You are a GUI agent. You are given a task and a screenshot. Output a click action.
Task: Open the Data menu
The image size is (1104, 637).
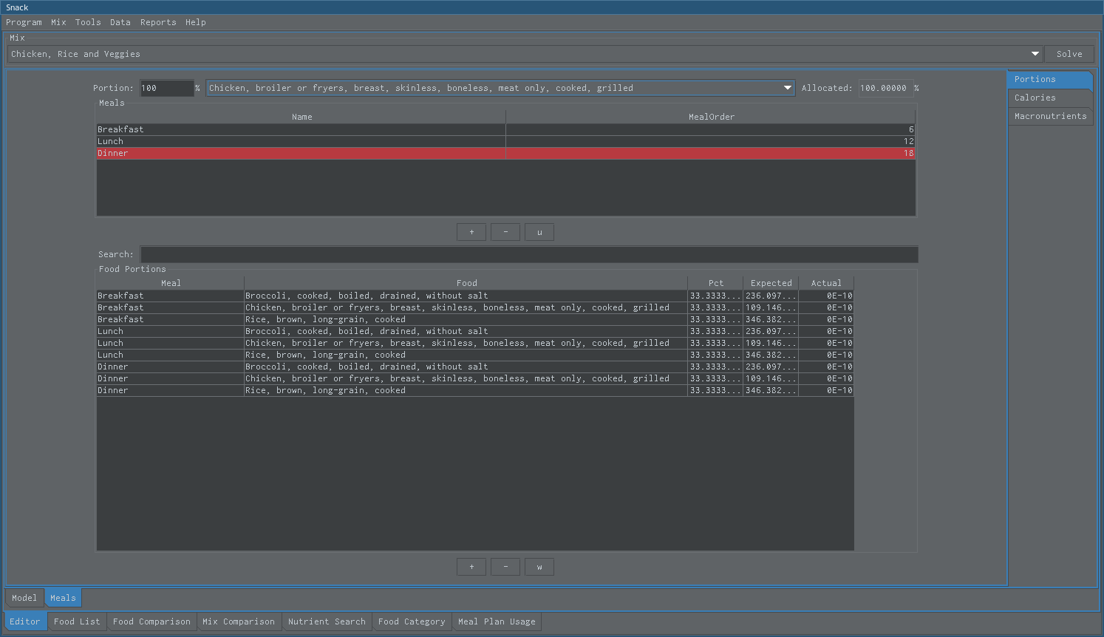pyautogui.click(x=120, y=22)
